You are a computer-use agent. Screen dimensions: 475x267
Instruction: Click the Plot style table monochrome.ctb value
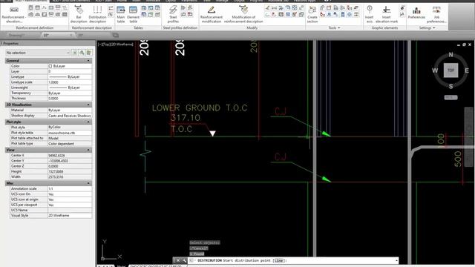[x=70, y=133]
